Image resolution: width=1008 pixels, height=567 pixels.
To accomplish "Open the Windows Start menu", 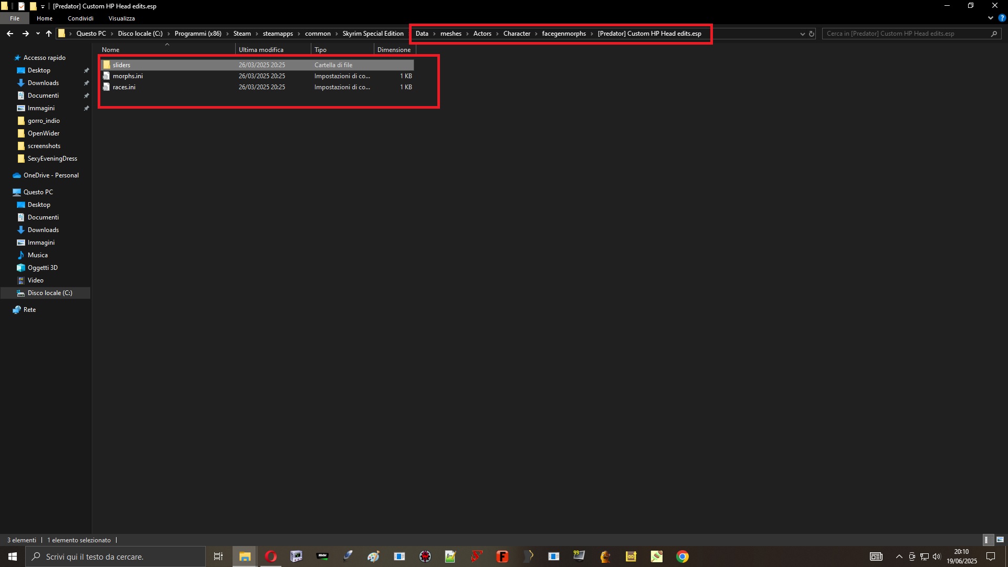I will click(13, 556).
